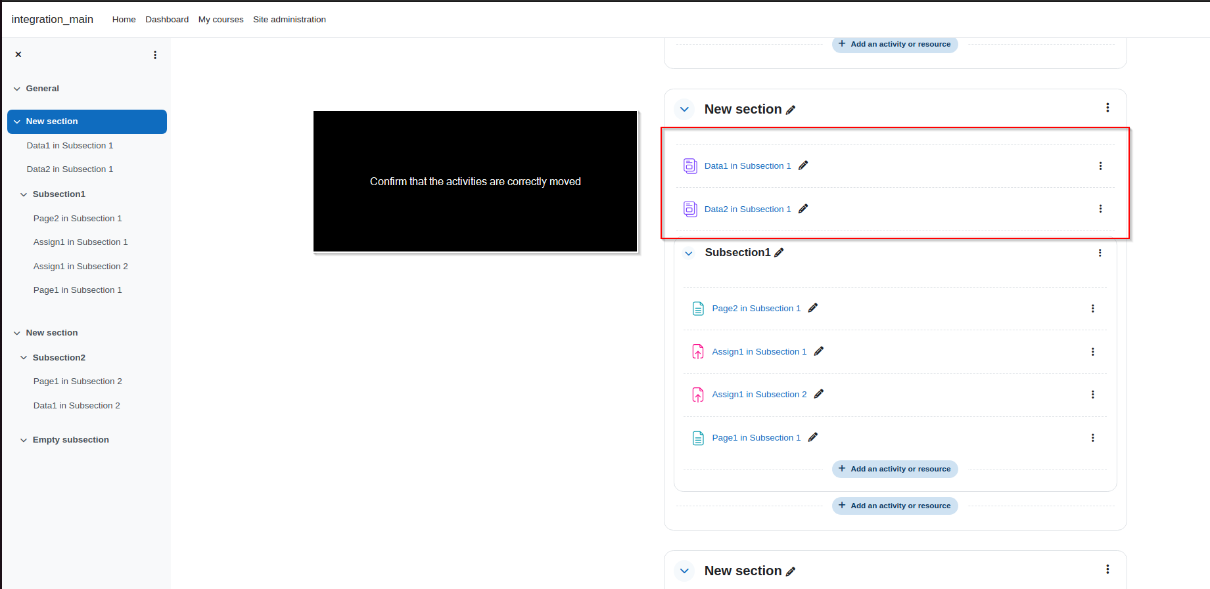Image resolution: width=1210 pixels, height=589 pixels.
Task: Open actions menu for first New section
Action: click(x=1107, y=108)
